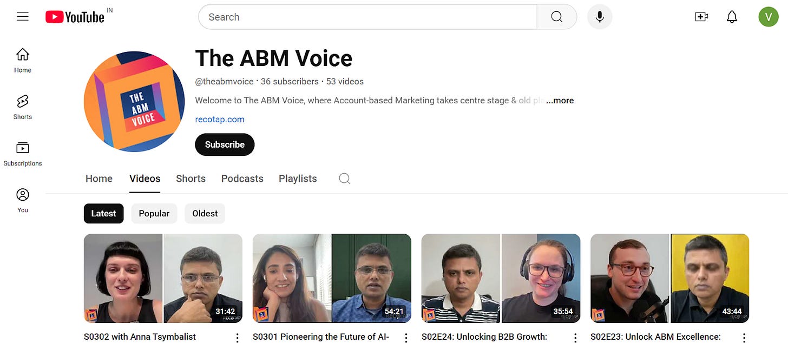Play the 31:42 video thumbnail
788x343 pixels.
tap(163, 278)
